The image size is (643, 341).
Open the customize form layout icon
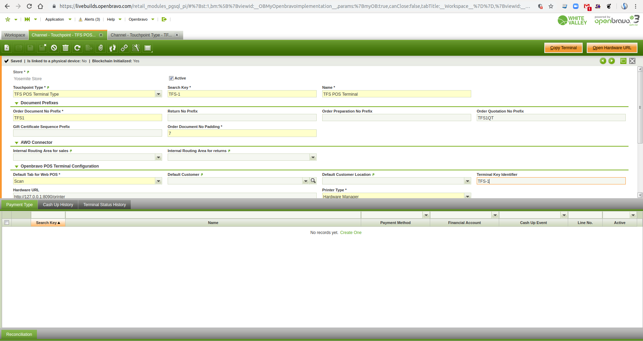136,48
